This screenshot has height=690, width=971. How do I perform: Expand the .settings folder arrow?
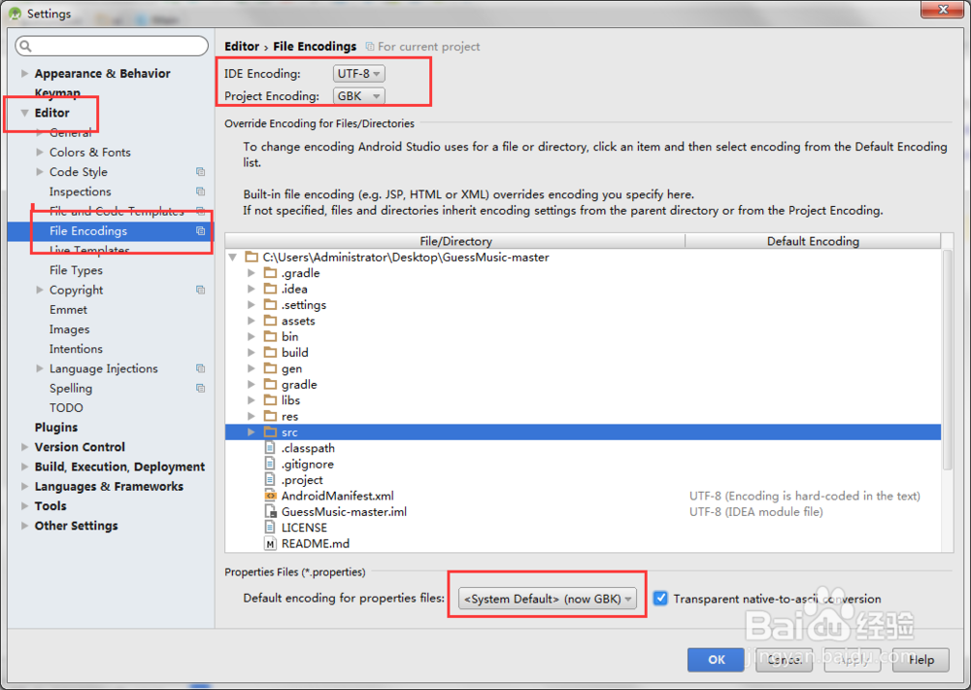tap(251, 304)
